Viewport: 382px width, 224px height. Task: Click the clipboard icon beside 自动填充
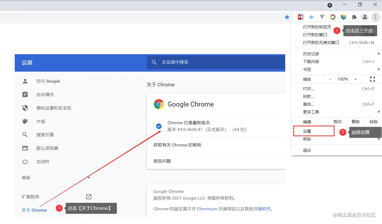tap(25, 94)
